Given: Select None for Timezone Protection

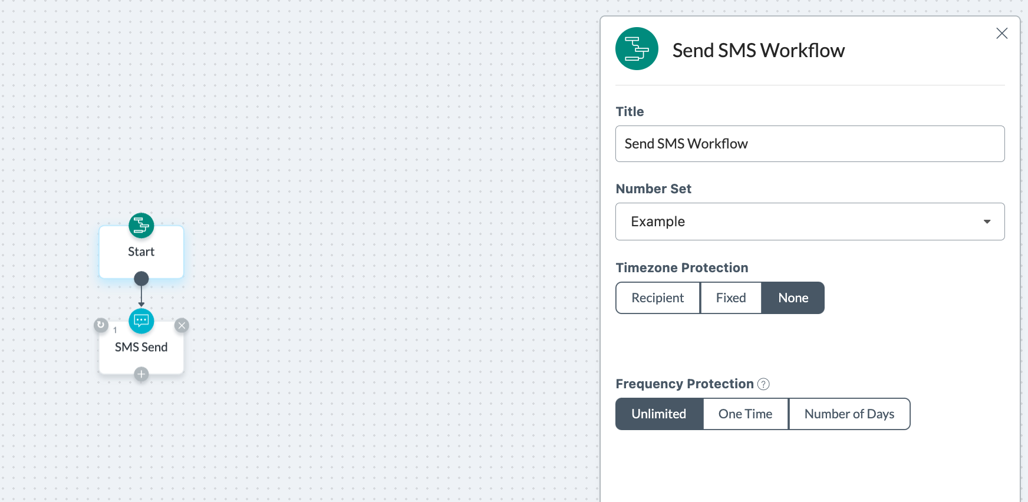Looking at the screenshot, I should pos(793,298).
